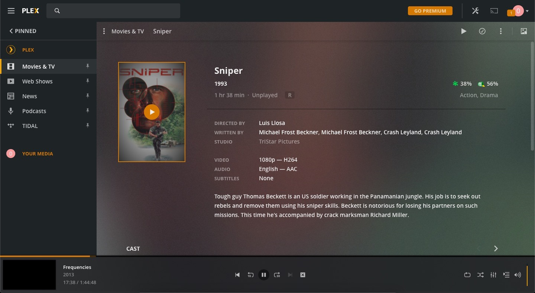Expand the cast list with right chevron

[496, 248]
